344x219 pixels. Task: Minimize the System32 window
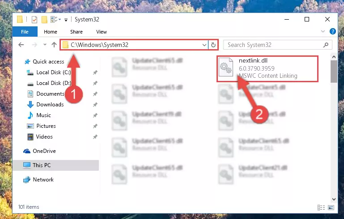pos(287,20)
